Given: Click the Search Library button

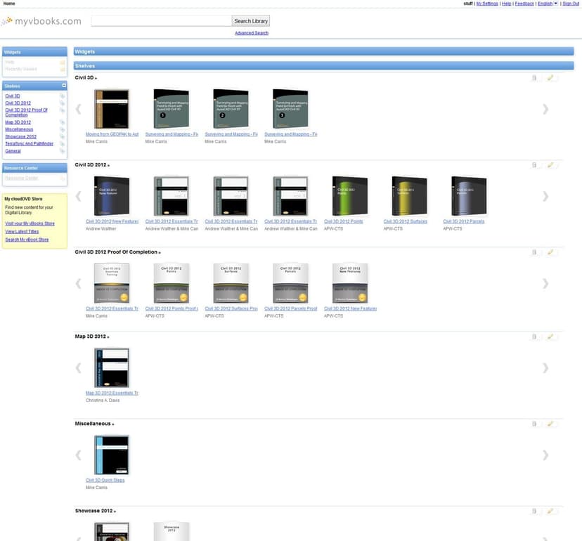Looking at the screenshot, I should point(251,21).
